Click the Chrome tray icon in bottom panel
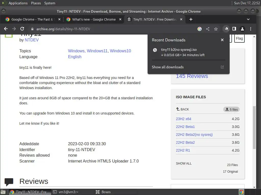The image size is (261, 195). [x=241, y=192]
